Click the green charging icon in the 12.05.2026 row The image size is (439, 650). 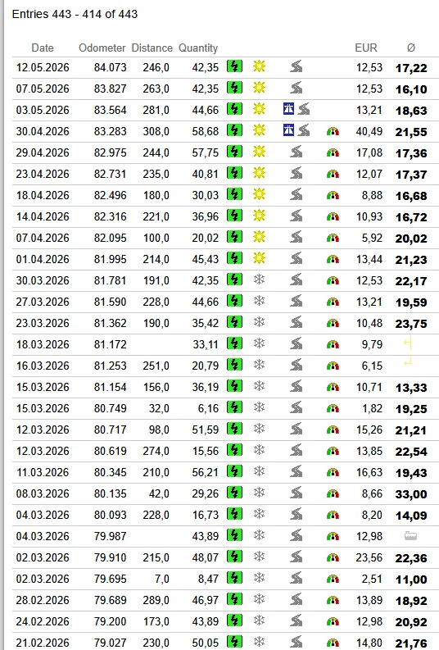[x=234, y=66]
